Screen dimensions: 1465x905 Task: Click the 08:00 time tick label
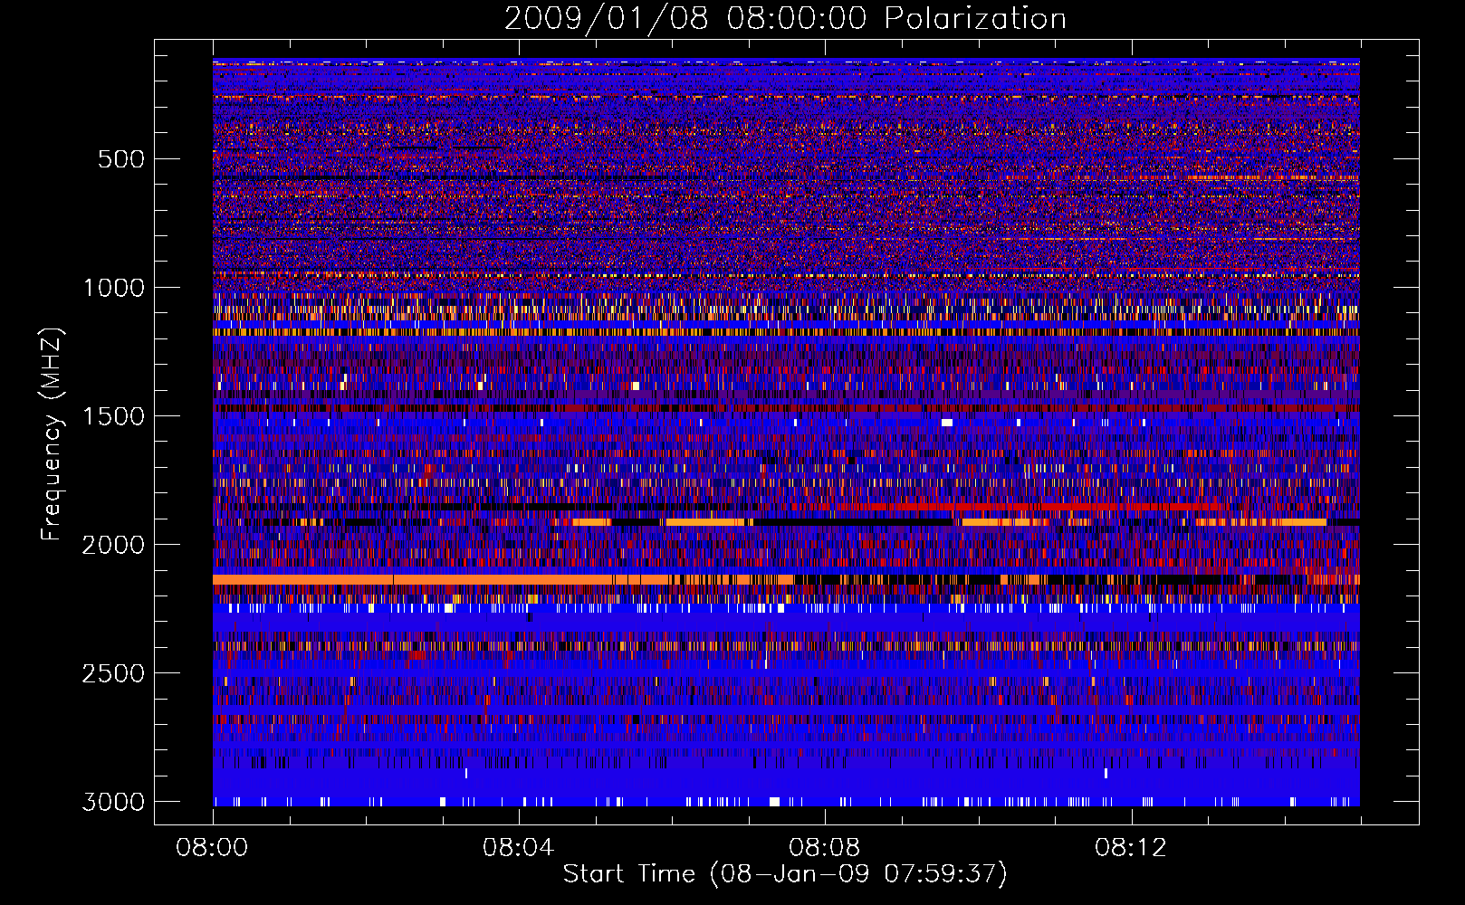212,848
